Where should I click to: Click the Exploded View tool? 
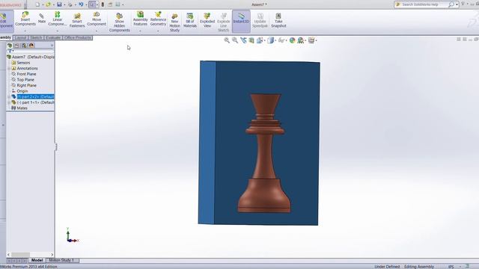[207, 20]
